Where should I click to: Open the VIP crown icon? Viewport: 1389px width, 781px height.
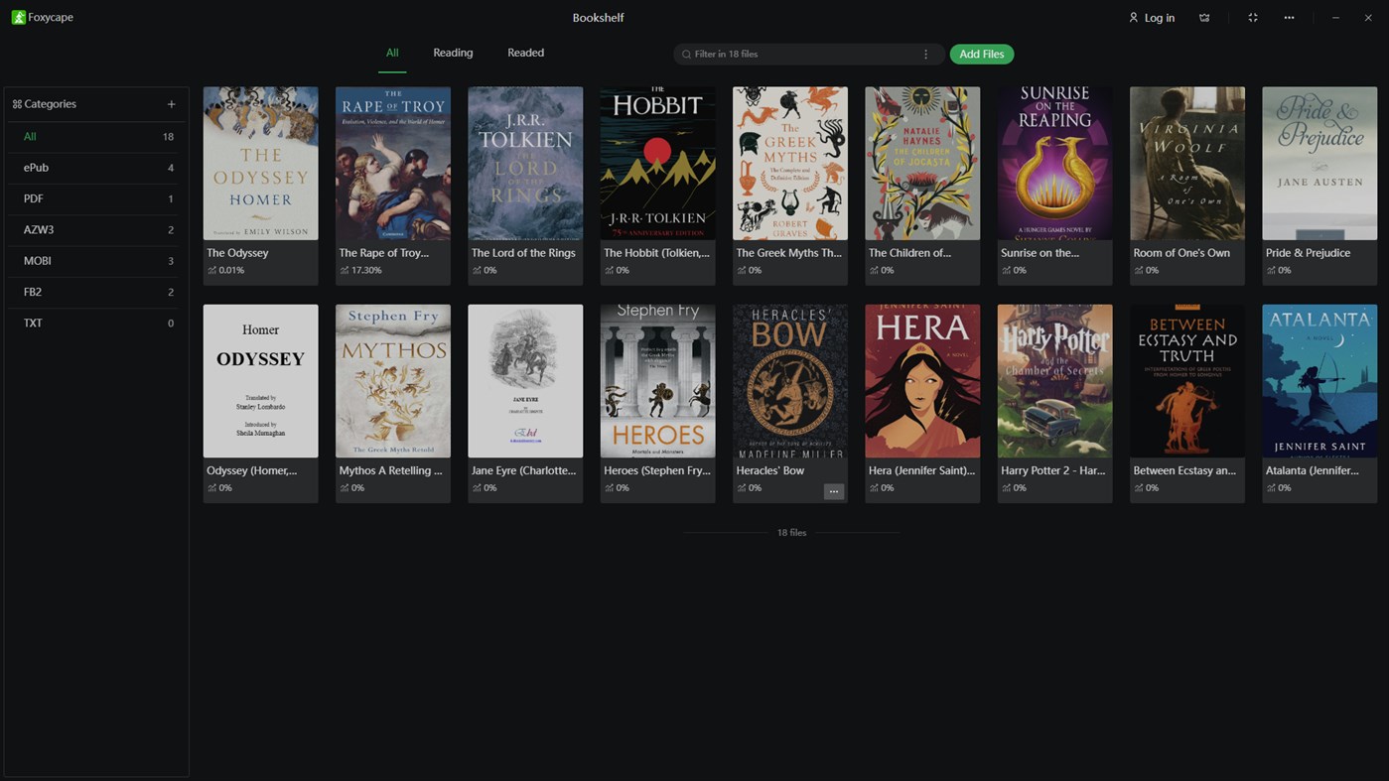pyautogui.click(x=1204, y=18)
